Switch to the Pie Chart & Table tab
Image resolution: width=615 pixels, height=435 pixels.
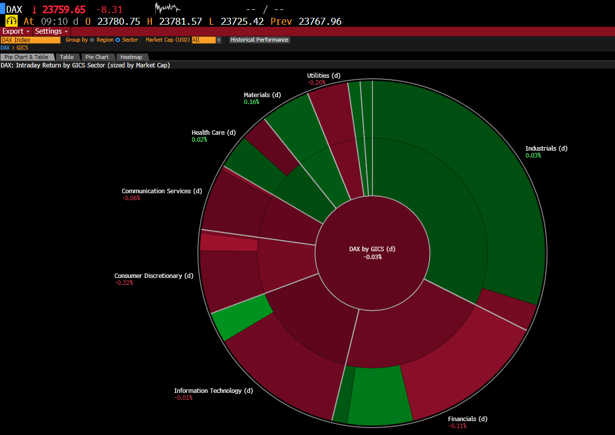tap(26, 57)
